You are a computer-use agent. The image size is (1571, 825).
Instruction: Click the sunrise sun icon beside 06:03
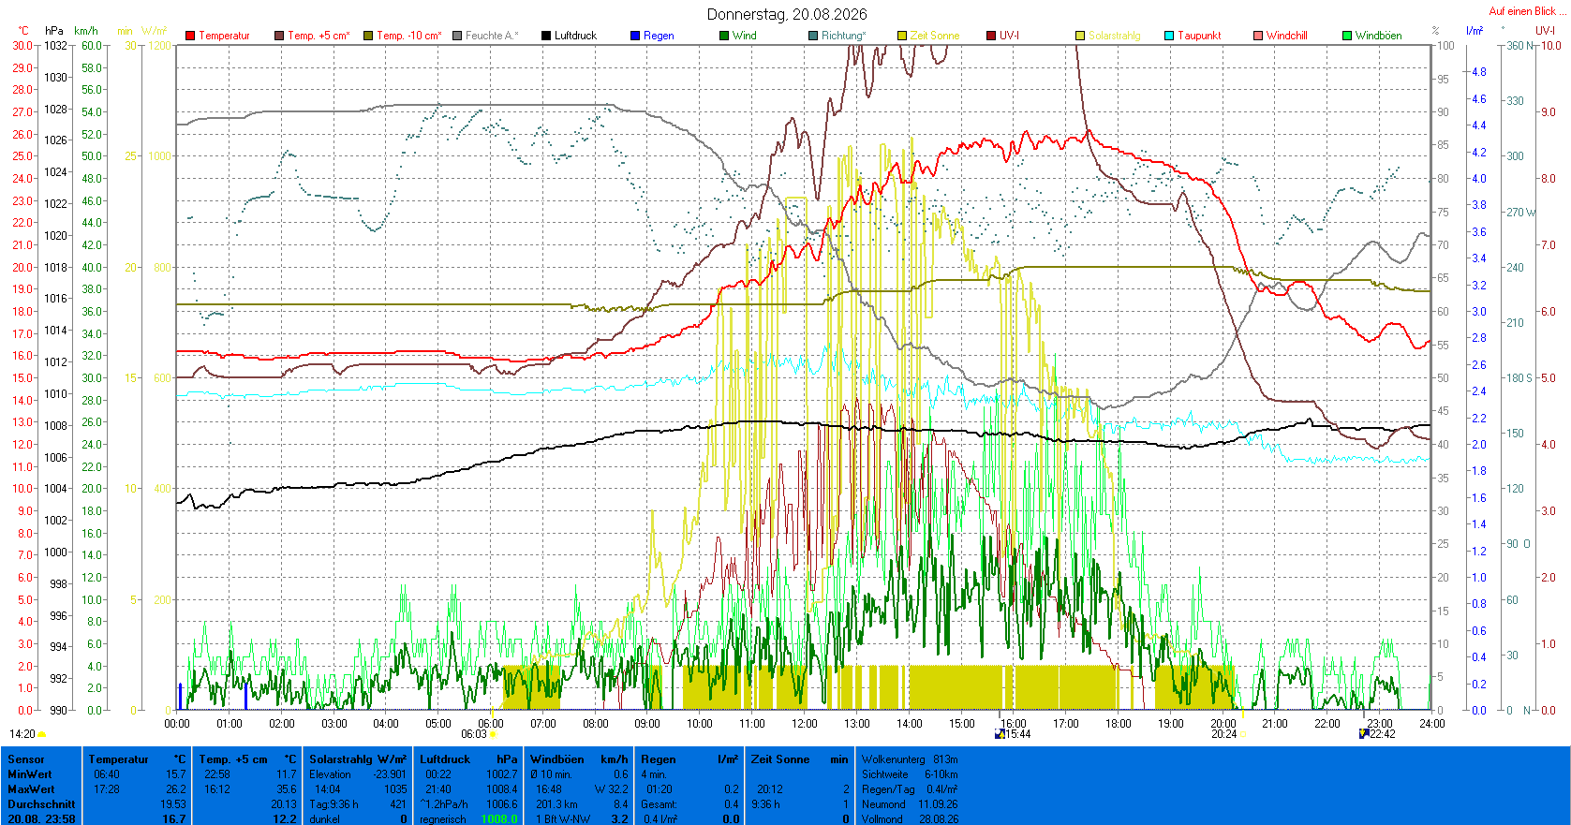(494, 735)
